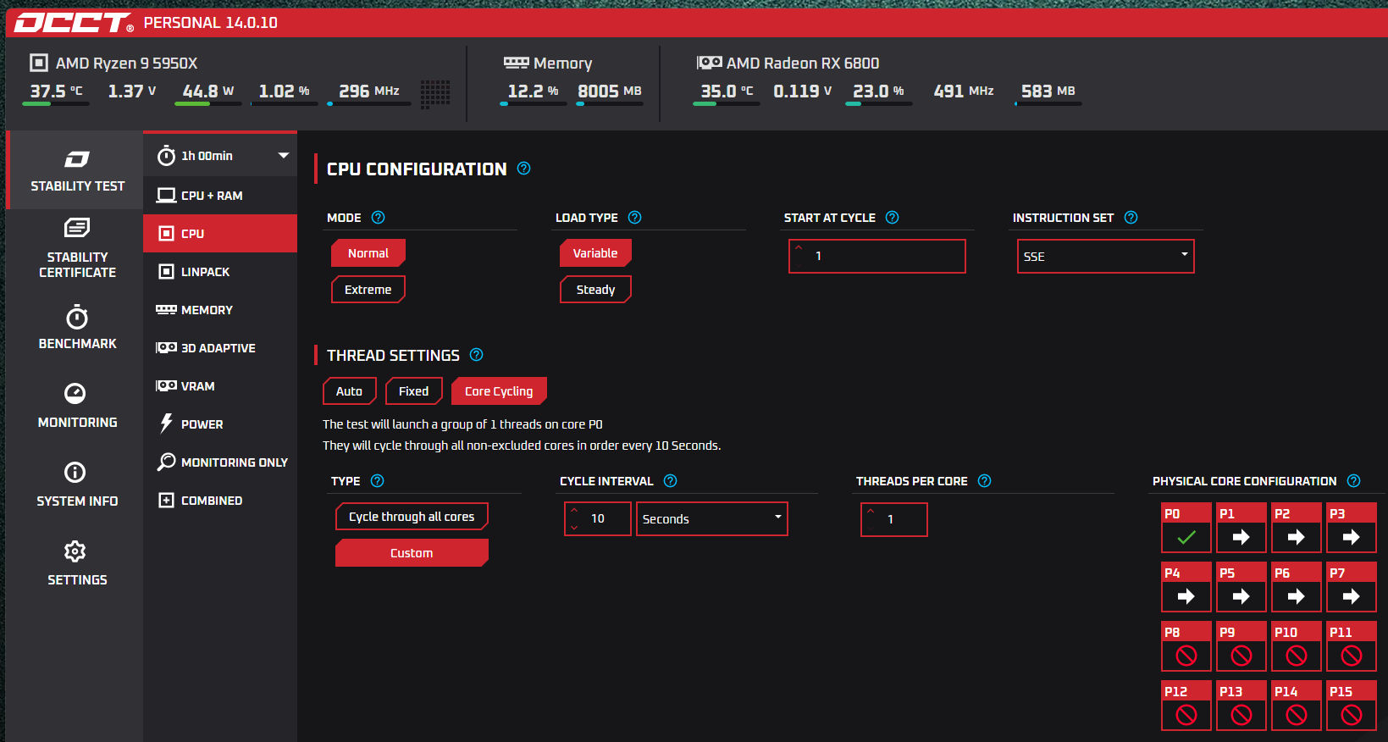Enable physical core P8
1388x742 pixels.
1186,646
